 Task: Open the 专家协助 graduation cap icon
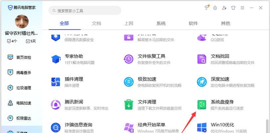[56, 59]
